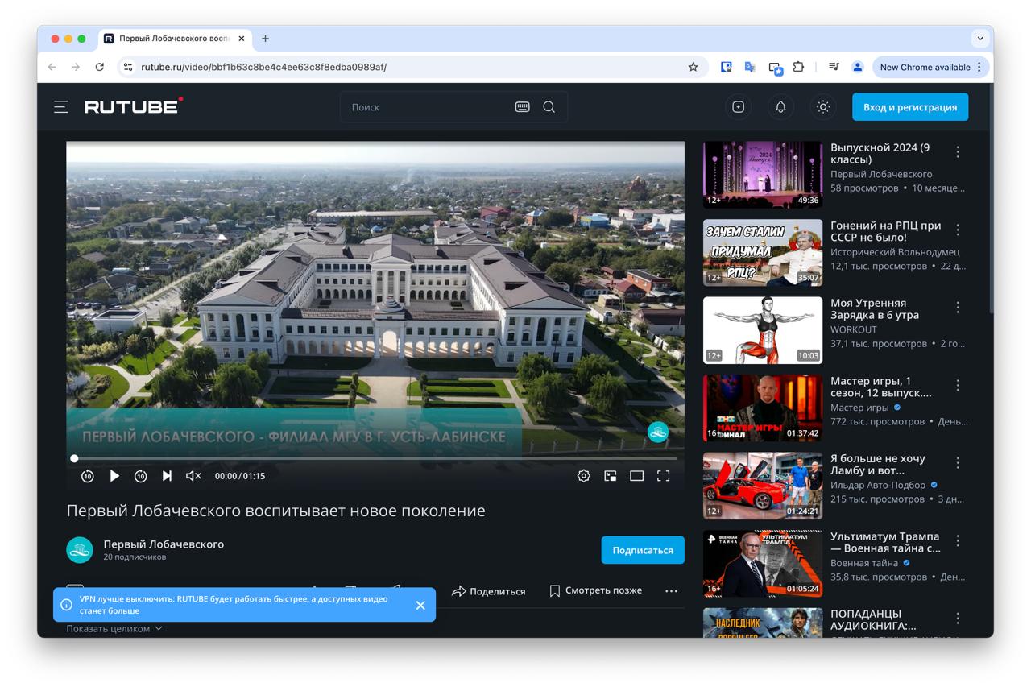Close the VPN notification banner
The width and height of the screenshot is (1031, 687).
pos(420,605)
